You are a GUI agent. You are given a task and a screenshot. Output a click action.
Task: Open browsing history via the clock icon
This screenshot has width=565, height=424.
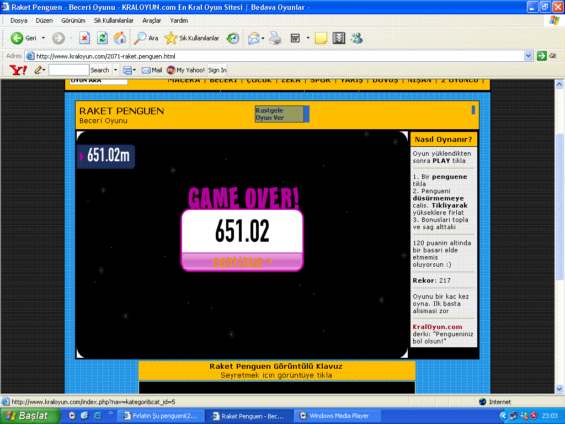pos(233,38)
